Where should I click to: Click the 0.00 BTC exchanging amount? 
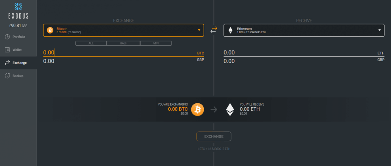[x=178, y=109]
